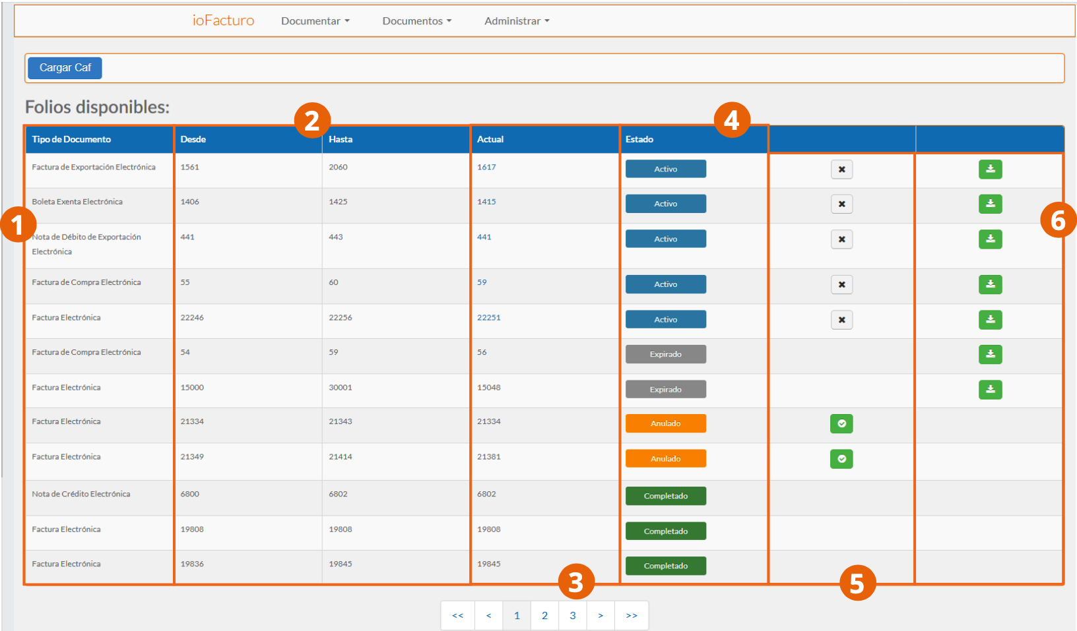Cancel the Boleta Exenta Electrónica folio
Viewport: 1077px width, 631px height.
[841, 204]
